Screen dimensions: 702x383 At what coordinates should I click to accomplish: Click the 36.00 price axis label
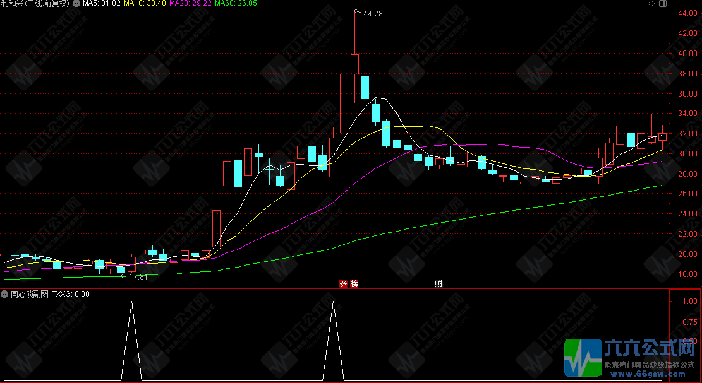point(688,94)
